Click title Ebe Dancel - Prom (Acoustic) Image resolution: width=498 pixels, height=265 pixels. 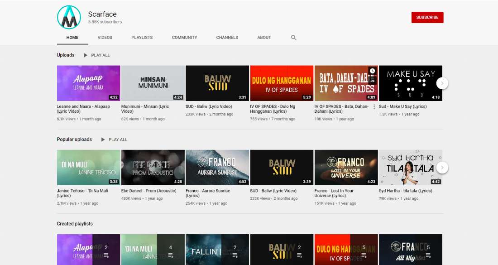pos(149,191)
